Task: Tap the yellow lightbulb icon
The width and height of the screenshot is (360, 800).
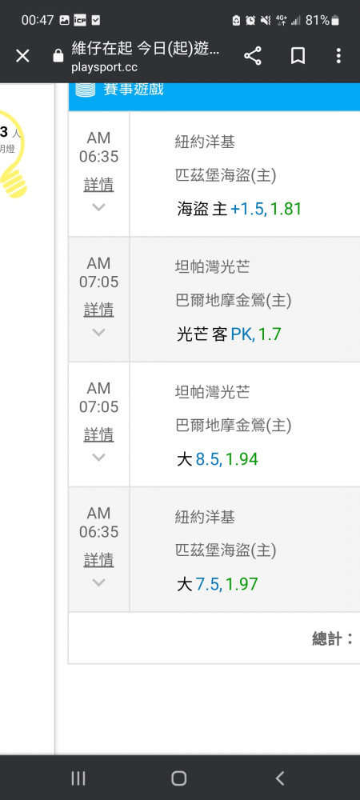Action: 11,154
